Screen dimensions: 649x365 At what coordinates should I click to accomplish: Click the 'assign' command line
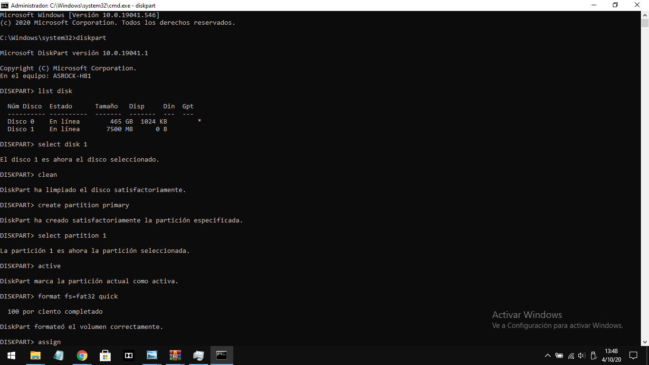[30, 342]
